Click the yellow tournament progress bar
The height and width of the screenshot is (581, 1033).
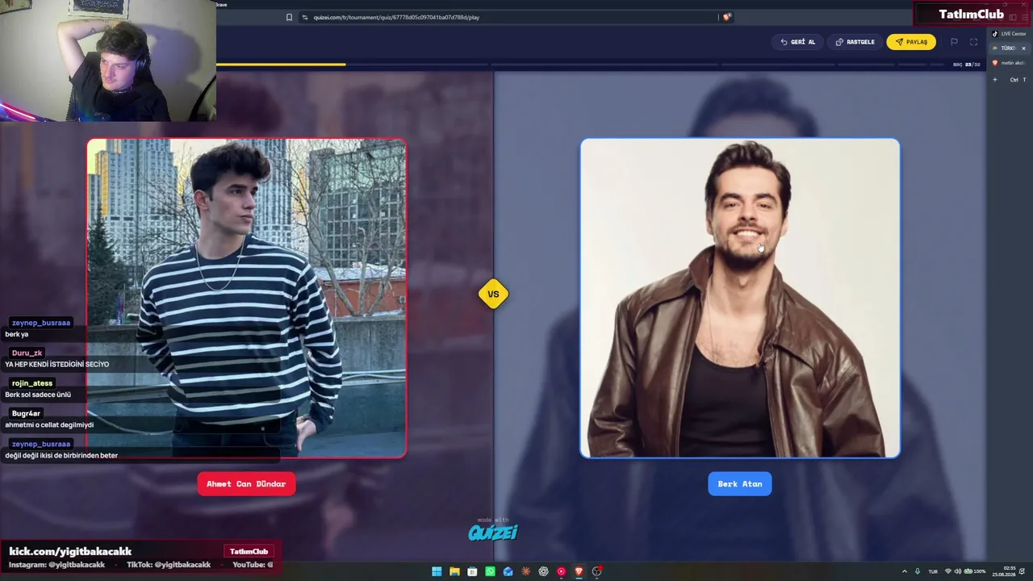281,65
